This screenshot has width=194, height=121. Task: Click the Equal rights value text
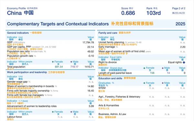point(175,62)
